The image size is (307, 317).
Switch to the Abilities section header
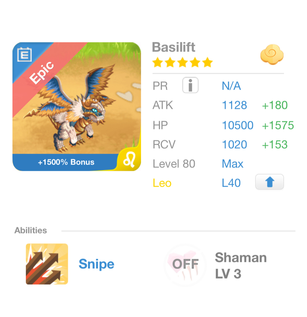(x=31, y=230)
